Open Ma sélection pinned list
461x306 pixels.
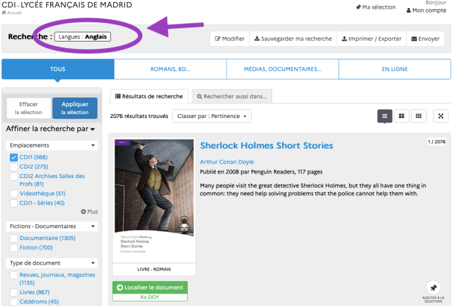[x=375, y=7]
